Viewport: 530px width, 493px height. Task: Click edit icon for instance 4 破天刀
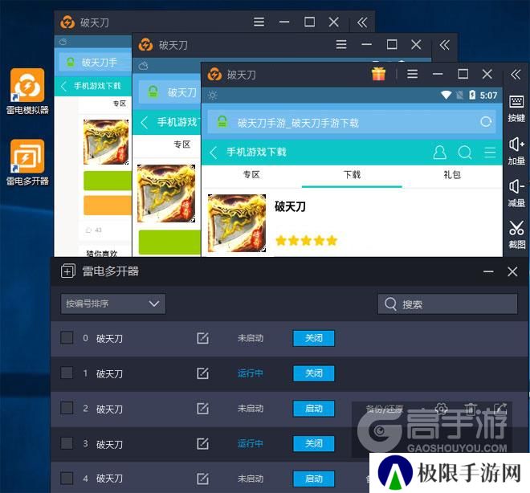click(202, 479)
